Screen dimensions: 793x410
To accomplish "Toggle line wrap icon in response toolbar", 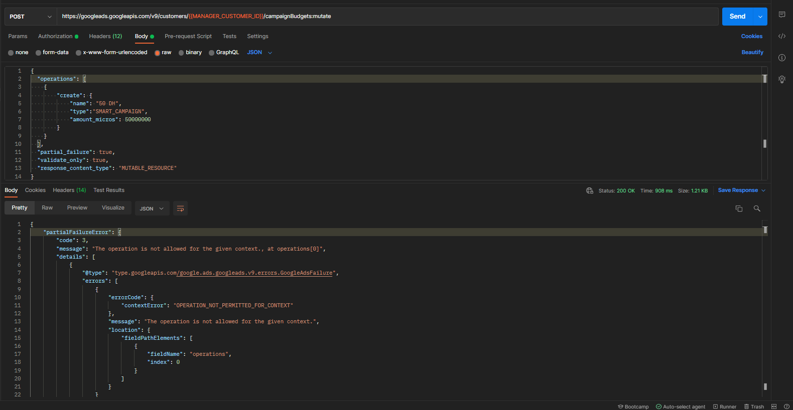I will [180, 209].
